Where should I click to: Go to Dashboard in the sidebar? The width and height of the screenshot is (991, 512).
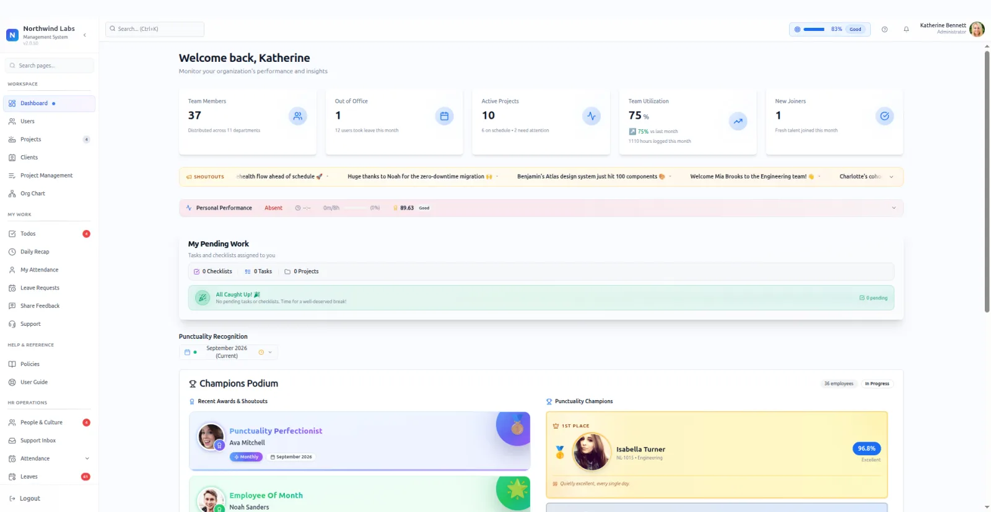[x=49, y=103]
